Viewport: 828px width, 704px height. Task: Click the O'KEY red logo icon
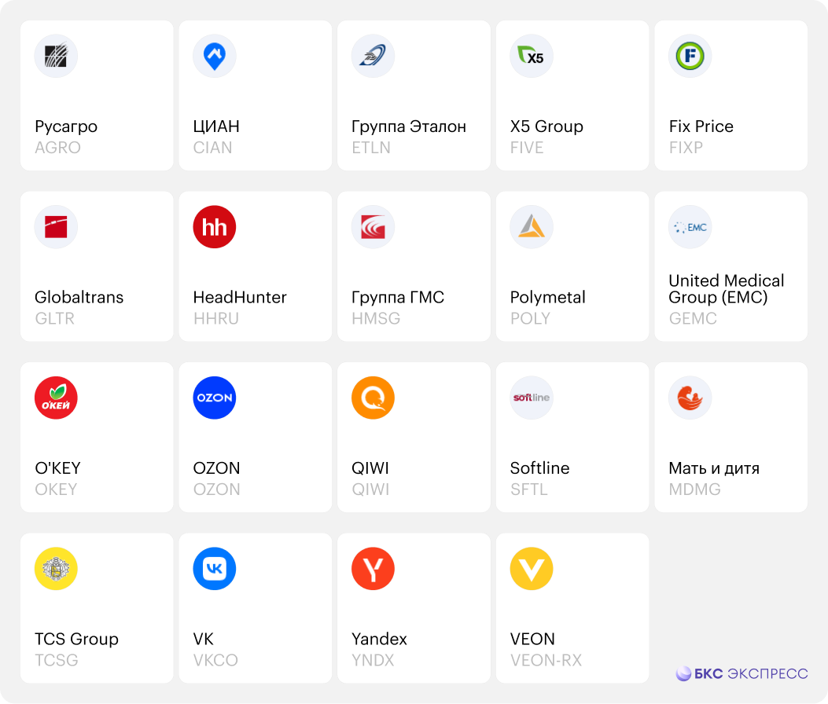56,398
